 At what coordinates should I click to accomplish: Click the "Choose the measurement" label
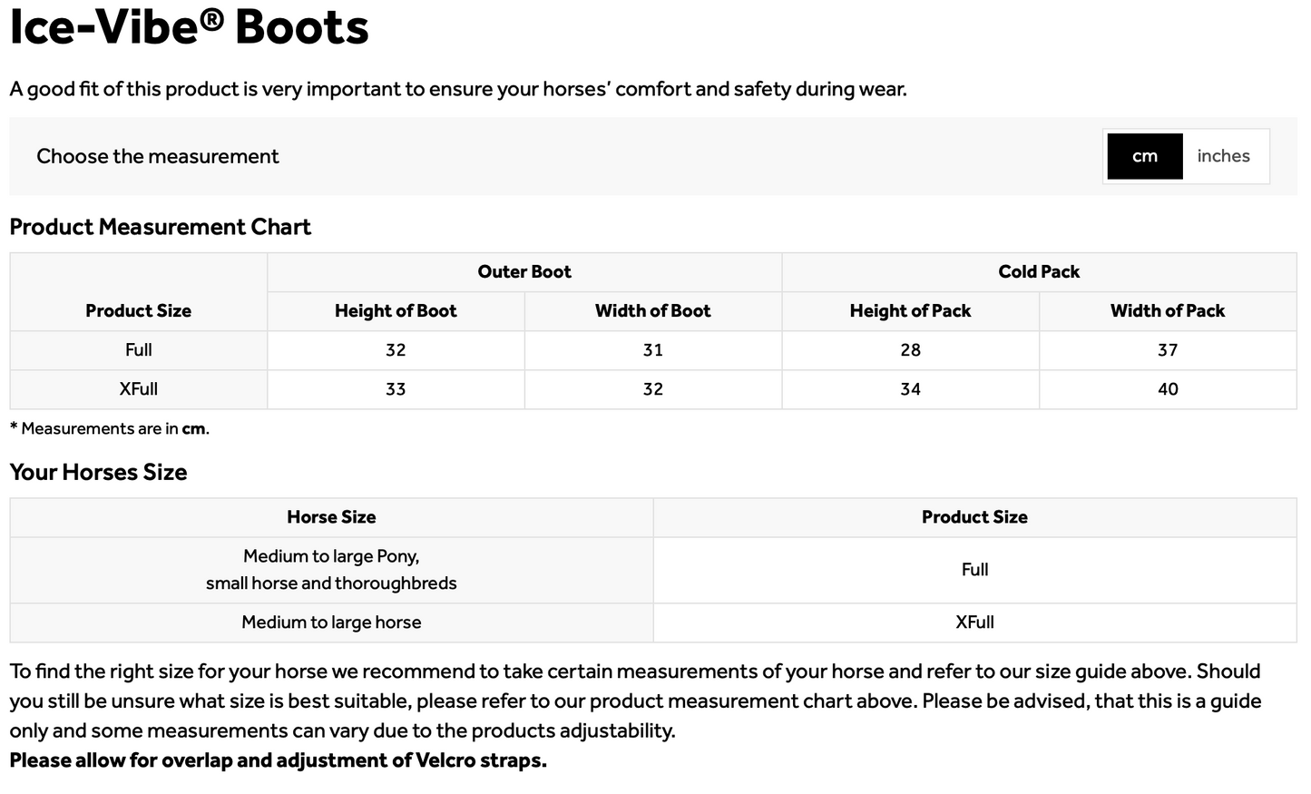pos(158,156)
